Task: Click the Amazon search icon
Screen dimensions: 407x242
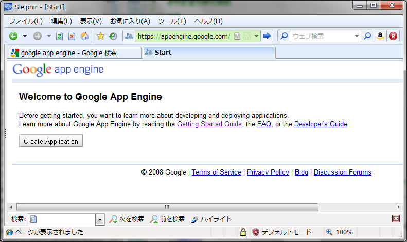Action: pyautogui.click(x=380, y=36)
